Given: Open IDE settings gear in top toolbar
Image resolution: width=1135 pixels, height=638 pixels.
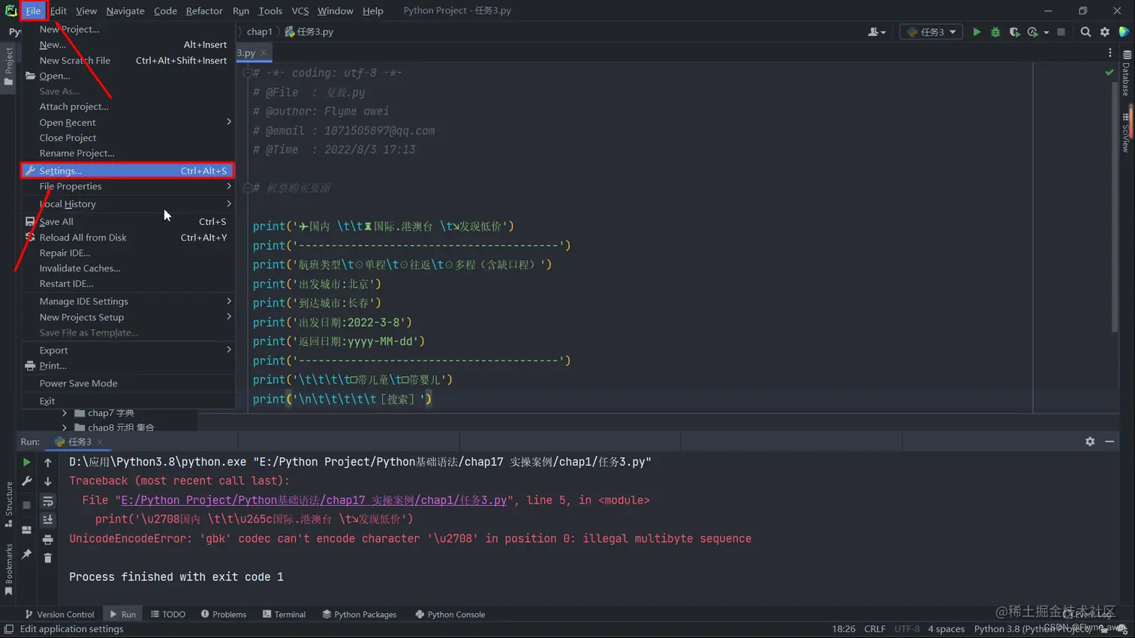Looking at the screenshot, I should point(1105,32).
